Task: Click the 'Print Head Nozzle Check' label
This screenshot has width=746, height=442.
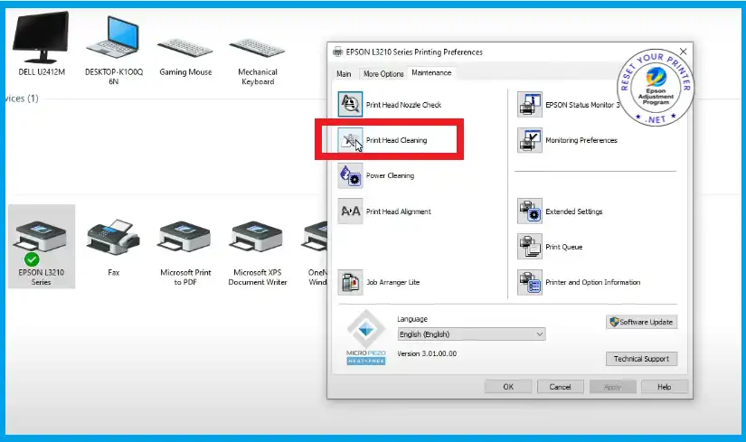Action: [403, 105]
